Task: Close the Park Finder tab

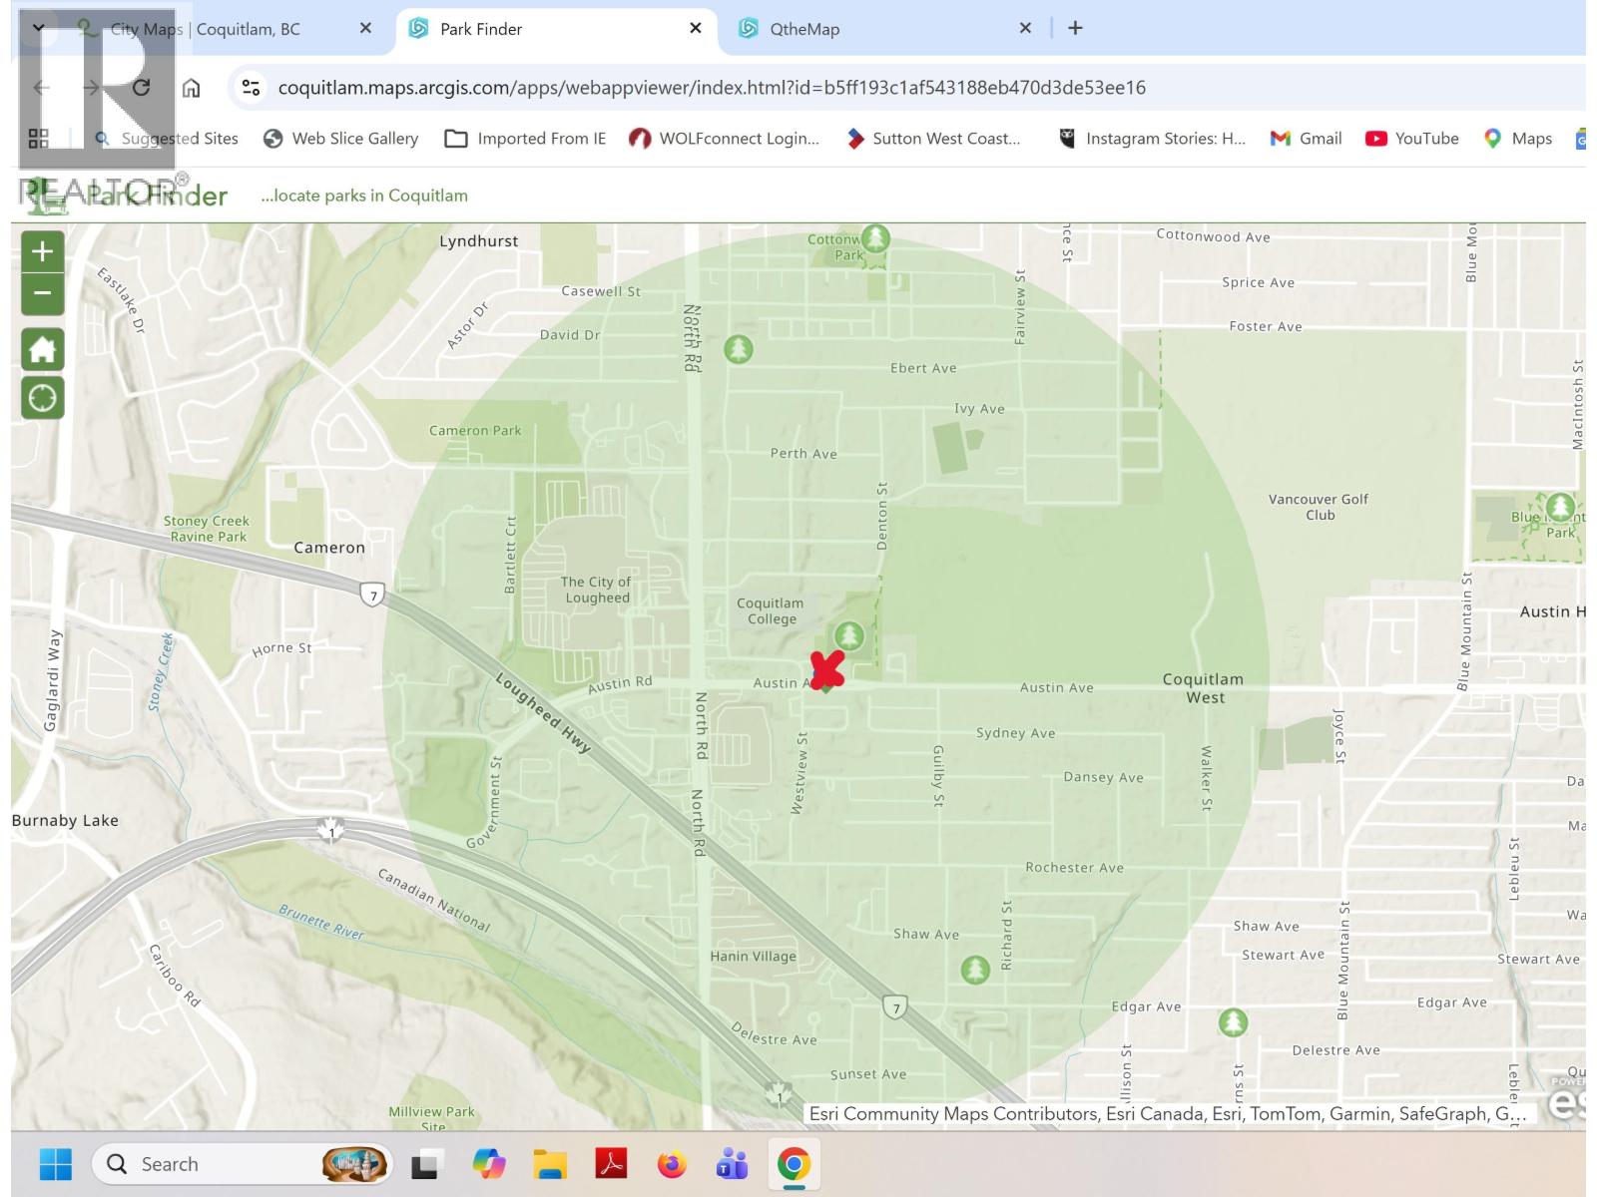Action: (x=696, y=29)
